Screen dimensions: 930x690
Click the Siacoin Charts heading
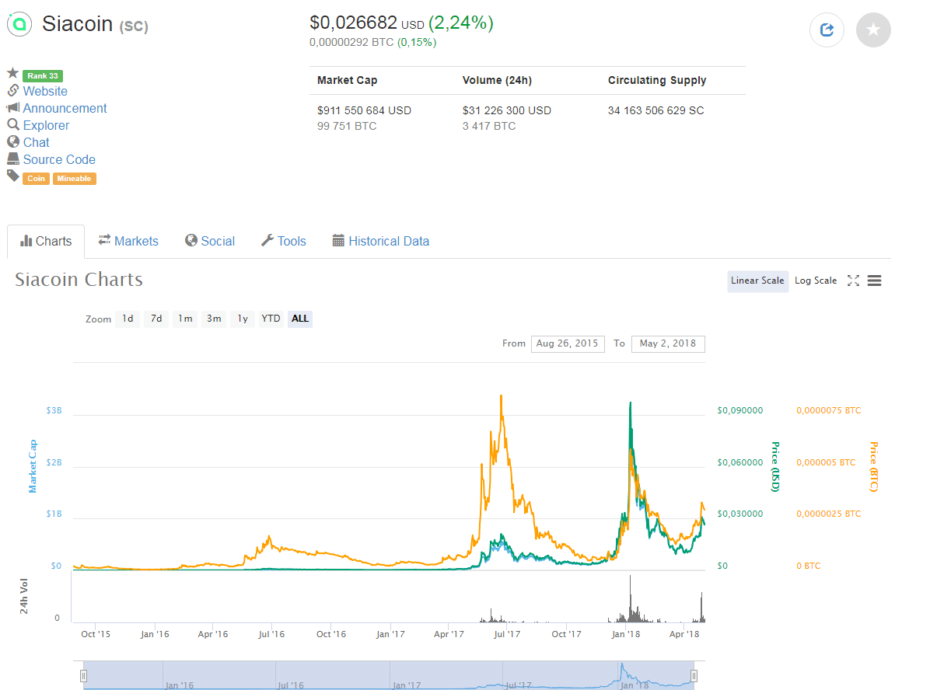point(79,279)
